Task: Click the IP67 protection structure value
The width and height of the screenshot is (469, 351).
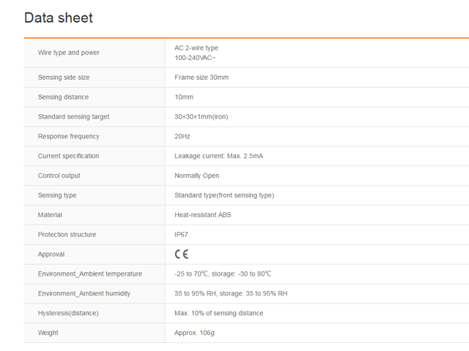Action: (182, 235)
